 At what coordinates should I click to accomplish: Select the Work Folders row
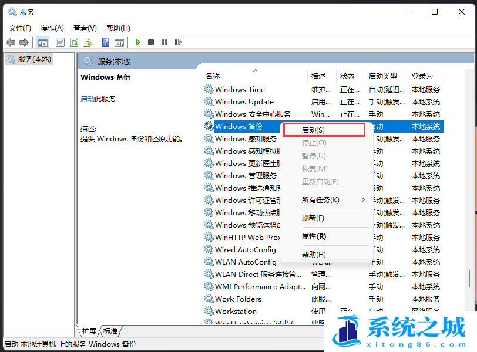[x=324, y=299]
